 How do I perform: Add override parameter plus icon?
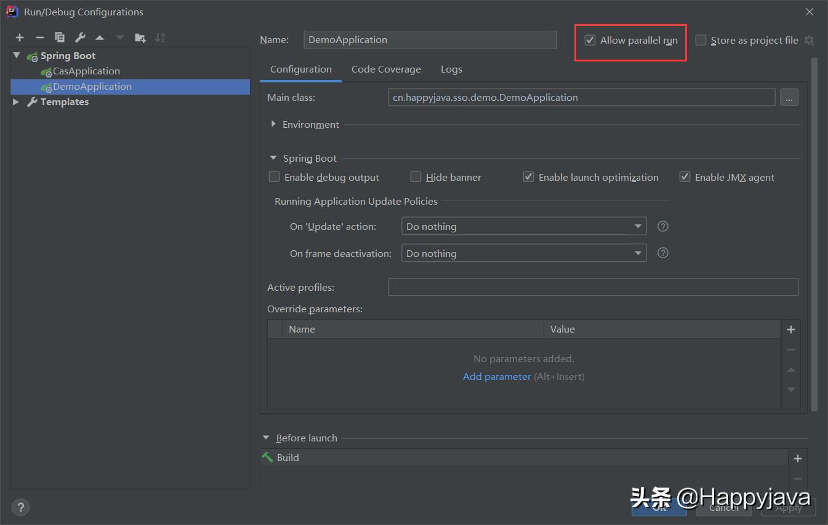click(791, 330)
